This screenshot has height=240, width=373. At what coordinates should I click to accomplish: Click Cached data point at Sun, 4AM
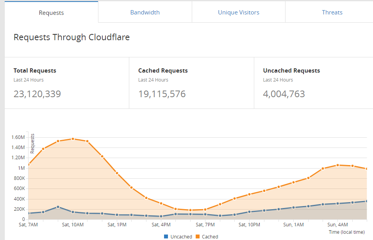point(338,165)
